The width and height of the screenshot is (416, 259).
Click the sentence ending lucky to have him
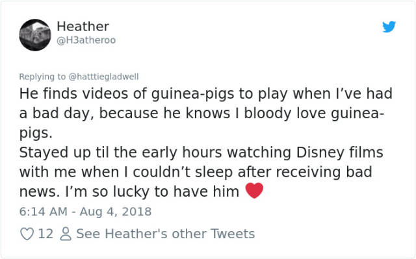point(152,191)
